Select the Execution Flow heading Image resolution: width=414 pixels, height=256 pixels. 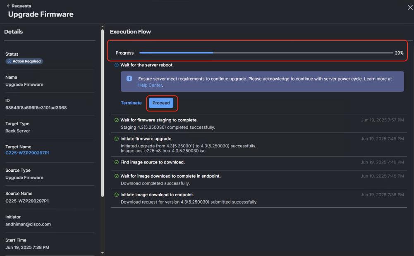coord(130,31)
